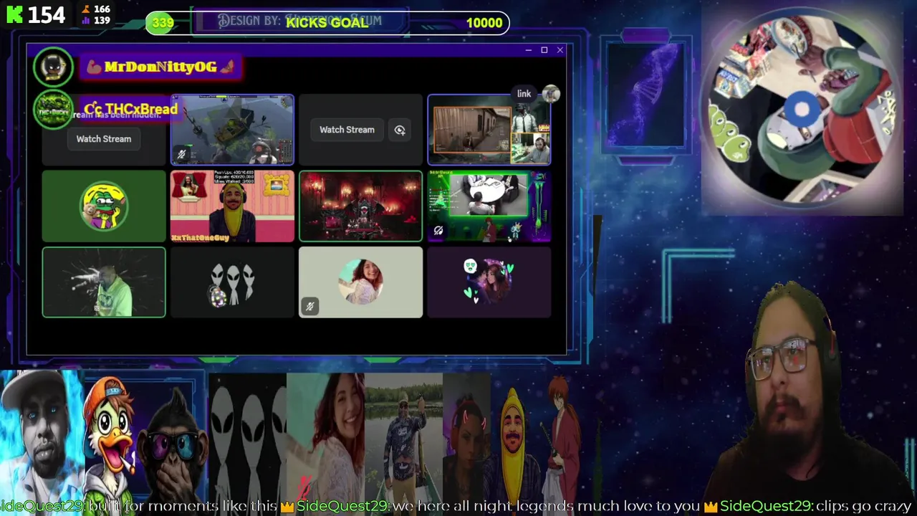Click muted icon on the smiling woman tile
This screenshot has width=917, height=516.
point(309,307)
